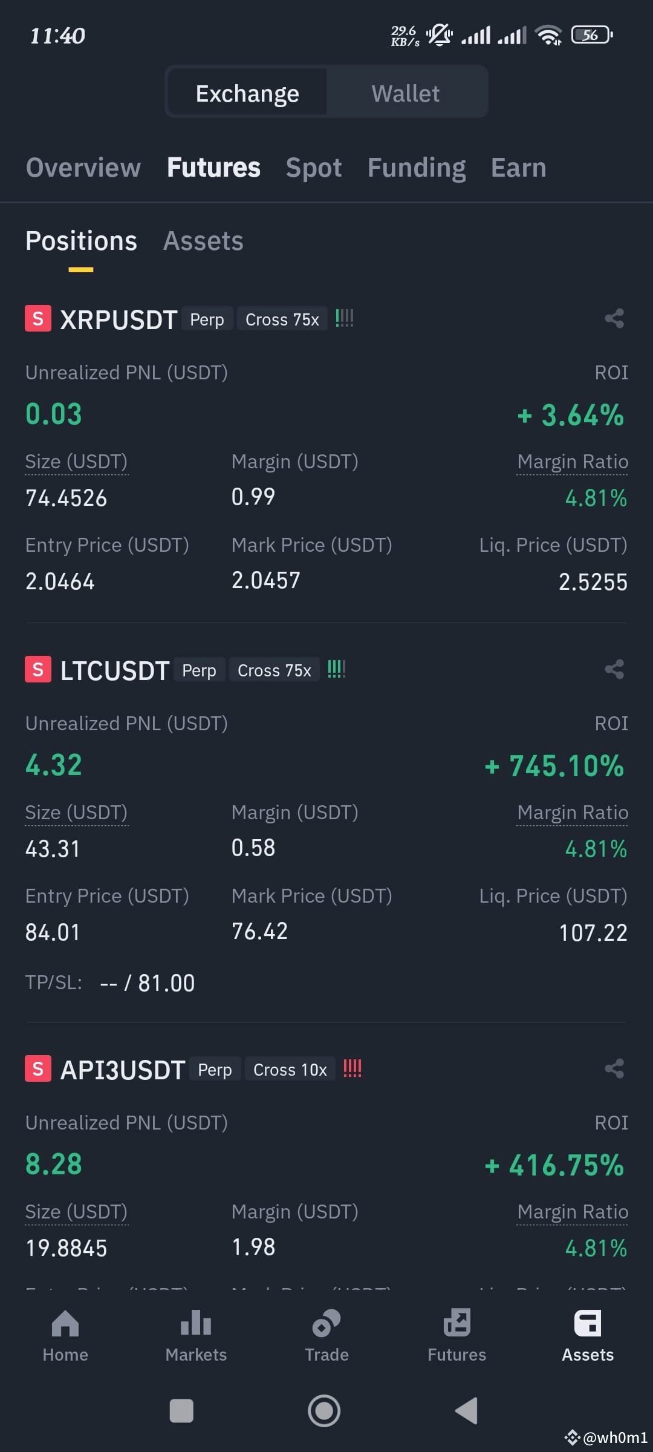Viewport: 653px width, 1452px height.
Task: Show the Assets sub-tab
Action: click(203, 241)
